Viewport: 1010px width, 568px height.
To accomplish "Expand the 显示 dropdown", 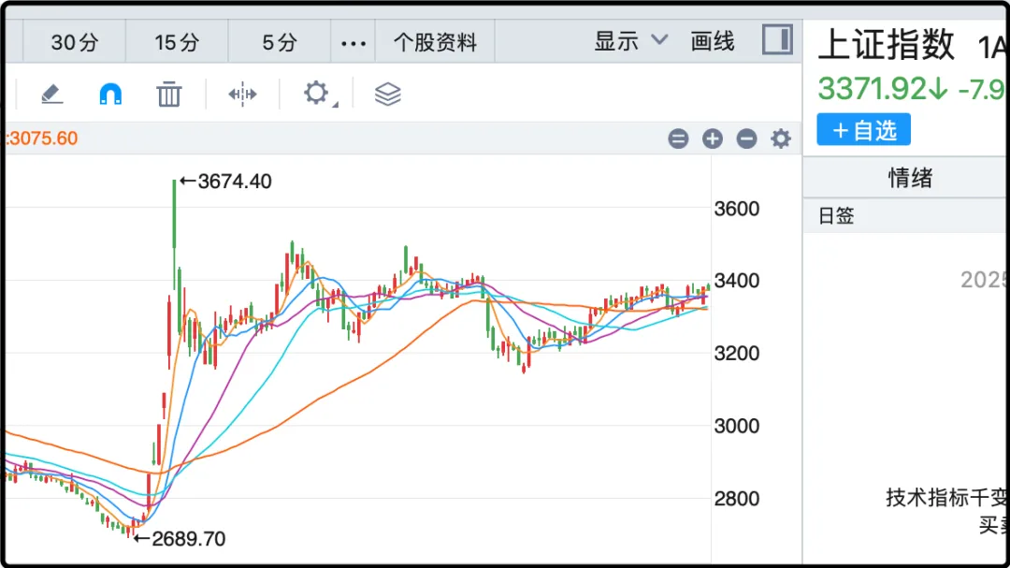I will pyautogui.click(x=631, y=41).
